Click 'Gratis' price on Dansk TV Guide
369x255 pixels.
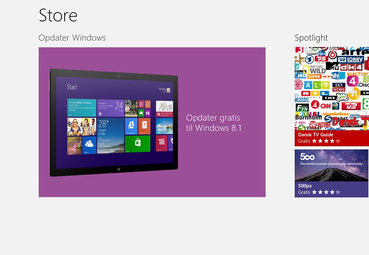pos(304,141)
